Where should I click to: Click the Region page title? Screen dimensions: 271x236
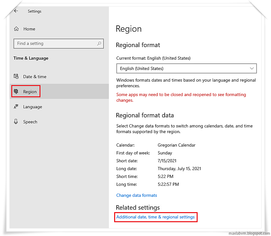pyautogui.click(x=129, y=29)
